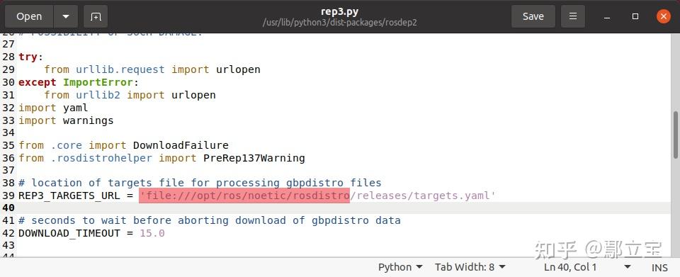Save the rep3.py file
Image resolution: width=680 pixels, height=277 pixels.
(533, 16)
